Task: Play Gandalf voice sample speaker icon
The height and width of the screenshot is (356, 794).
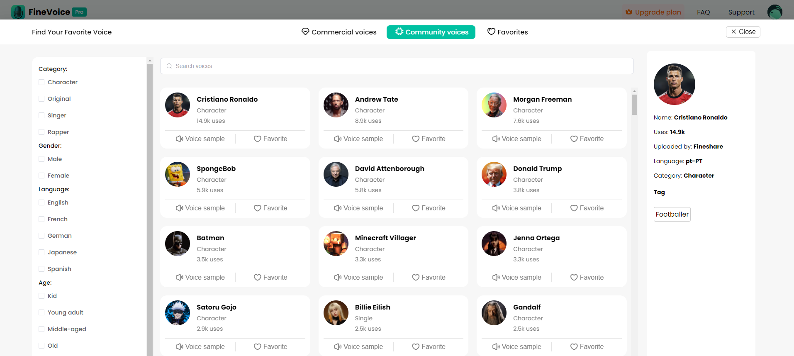Action: 496,346
